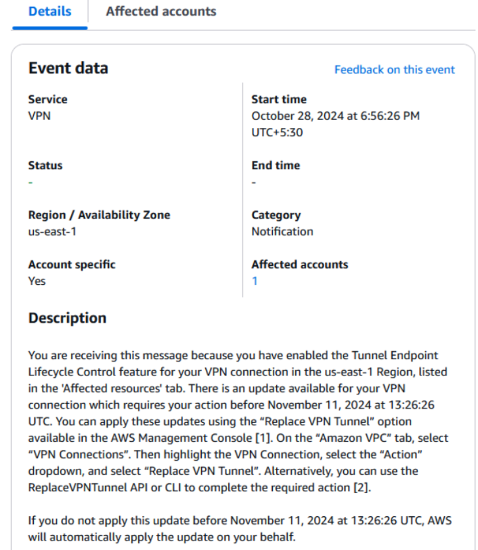Click the VPN service value
Viewport: 478px width, 550px height.
point(38,116)
